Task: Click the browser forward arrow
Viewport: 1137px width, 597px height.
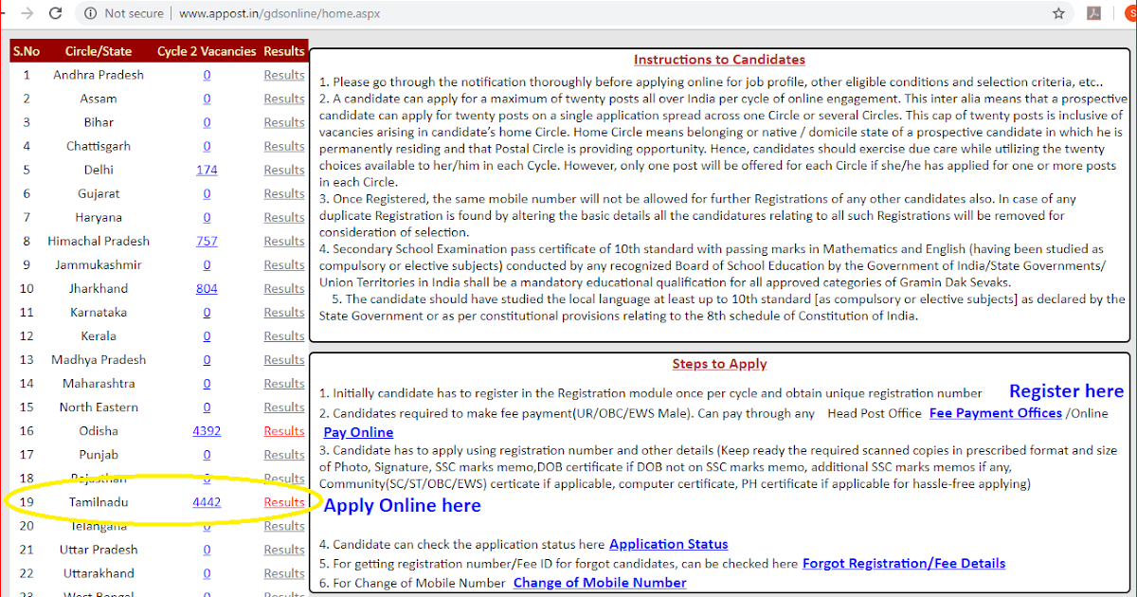Action: [27, 14]
